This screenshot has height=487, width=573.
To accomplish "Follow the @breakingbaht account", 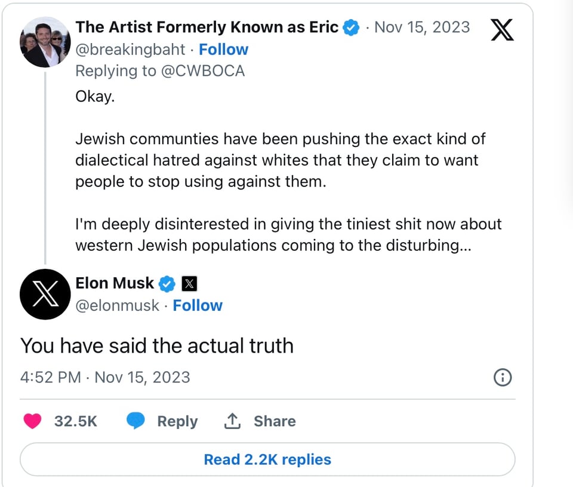I will tap(223, 50).
